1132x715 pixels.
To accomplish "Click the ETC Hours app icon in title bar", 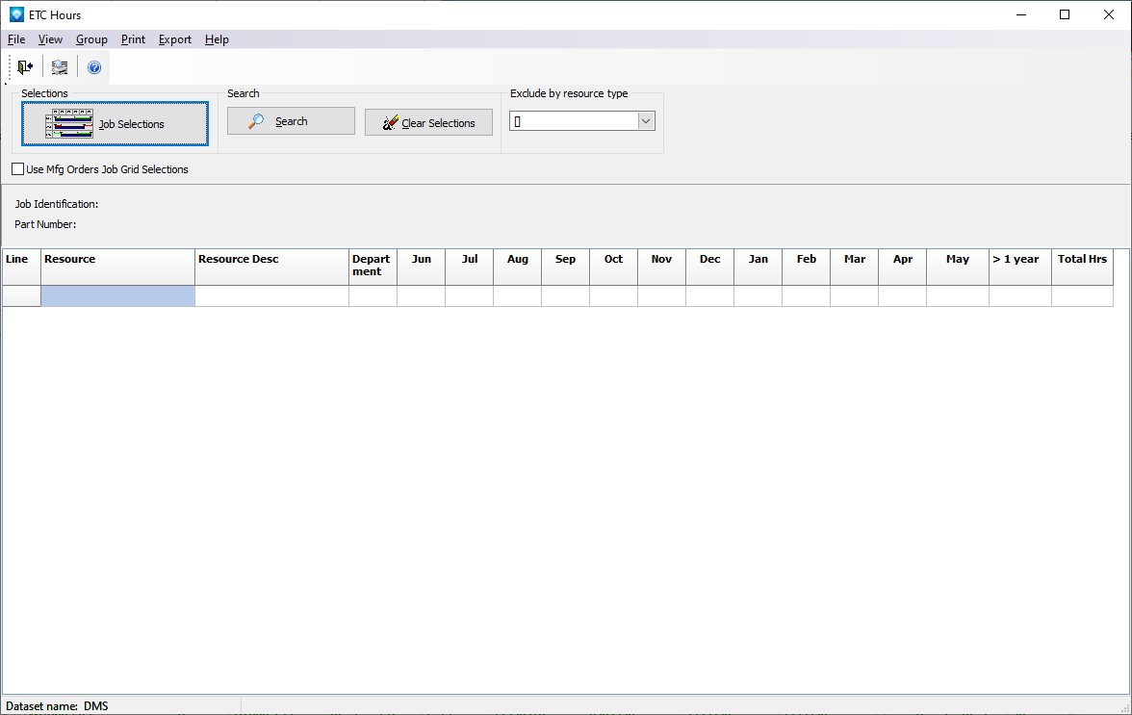I will (16, 14).
